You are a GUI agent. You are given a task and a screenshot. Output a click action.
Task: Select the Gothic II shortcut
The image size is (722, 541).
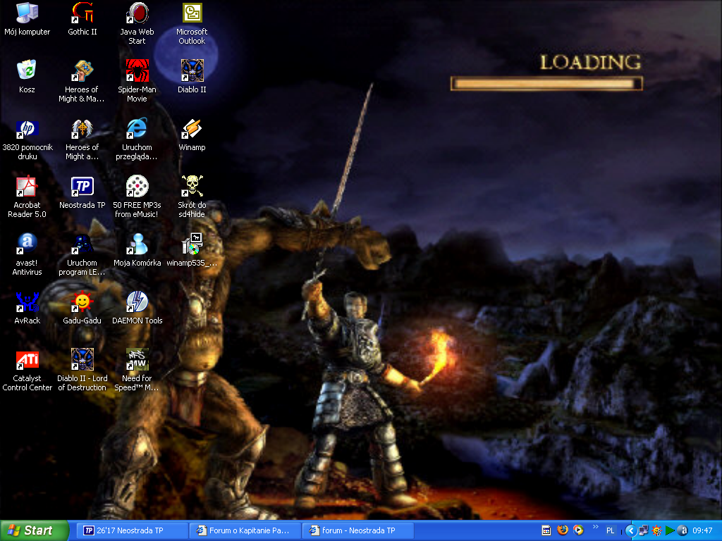(82, 19)
